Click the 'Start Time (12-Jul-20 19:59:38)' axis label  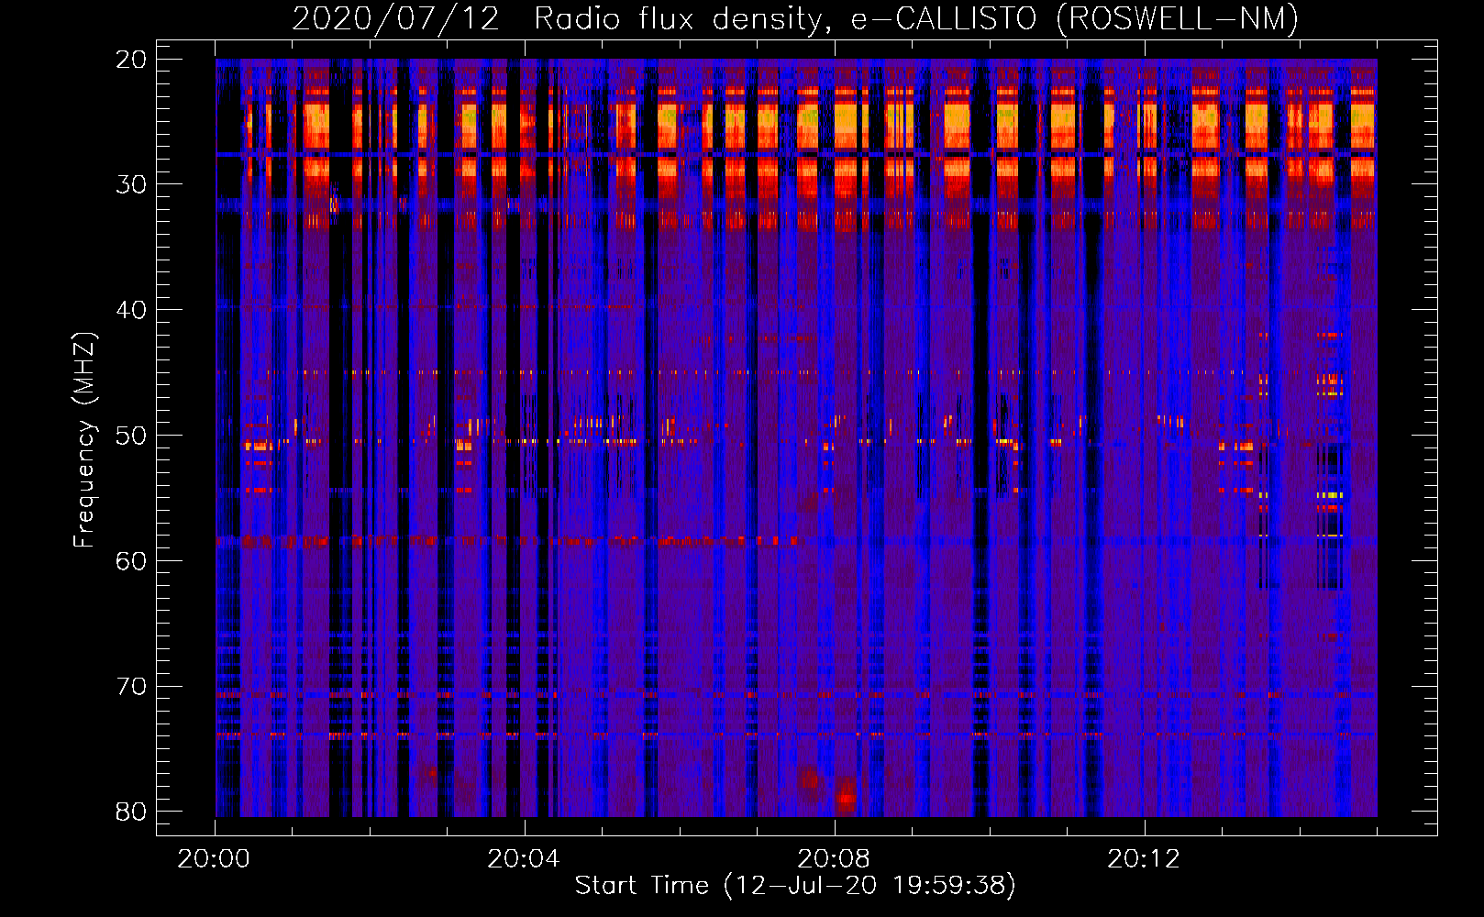795,886
